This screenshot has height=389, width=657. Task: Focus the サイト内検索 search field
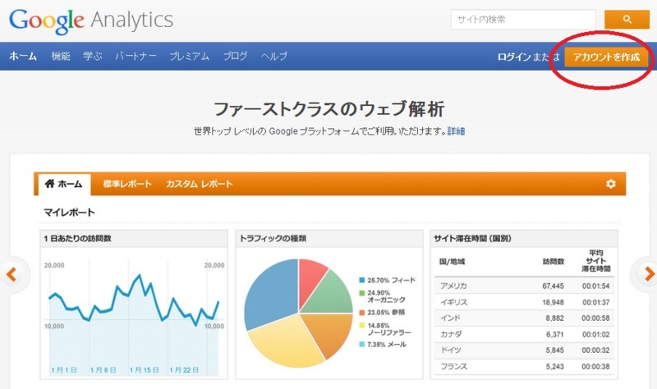pos(523,19)
